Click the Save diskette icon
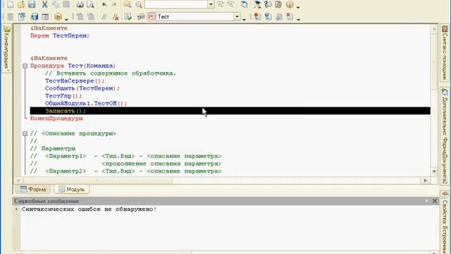The image size is (451, 254). (x=32, y=4)
